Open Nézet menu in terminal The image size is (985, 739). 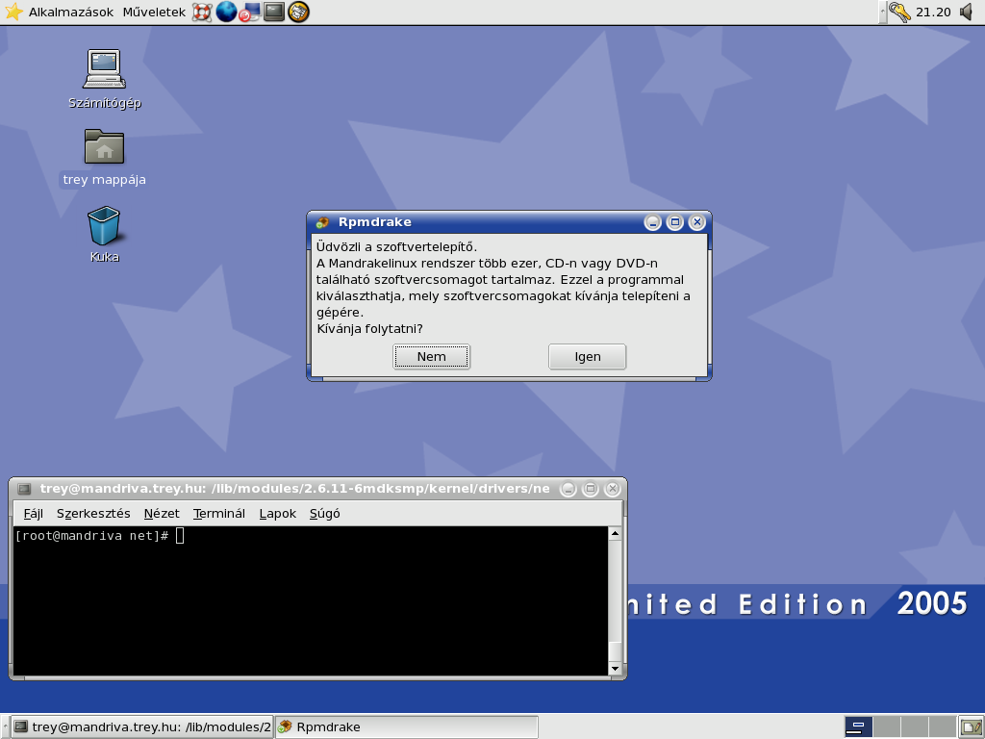pos(162,514)
